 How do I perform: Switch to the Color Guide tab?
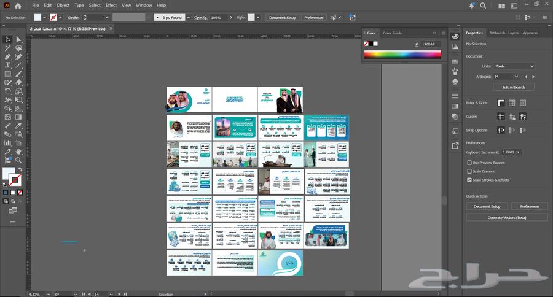tap(393, 33)
